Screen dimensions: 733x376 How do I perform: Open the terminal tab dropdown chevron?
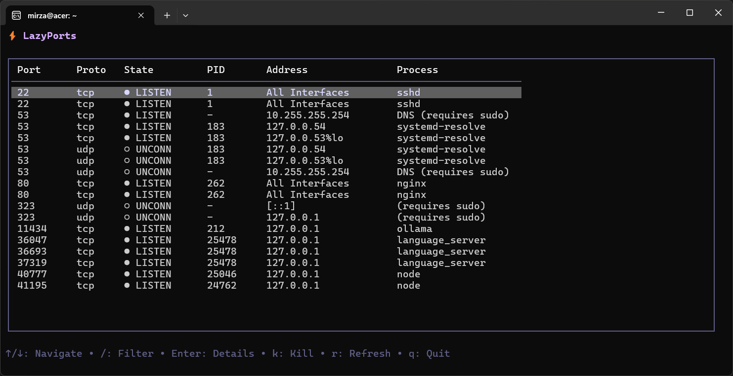pos(185,15)
